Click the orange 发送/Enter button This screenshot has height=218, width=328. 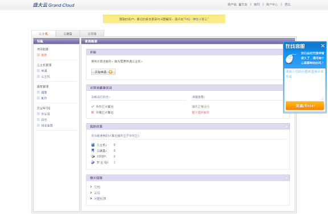coord(305,106)
